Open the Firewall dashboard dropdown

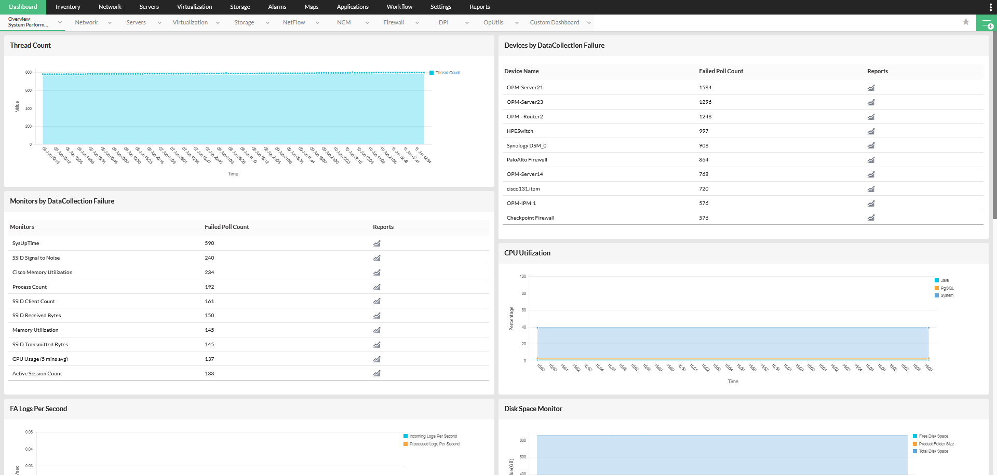(x=417, y=22)
